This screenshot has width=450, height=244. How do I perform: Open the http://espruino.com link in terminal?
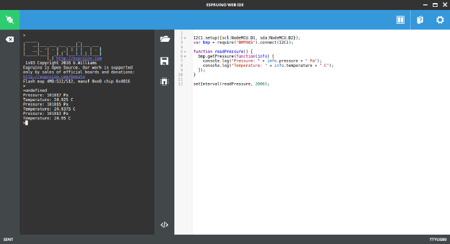[79, 58]
